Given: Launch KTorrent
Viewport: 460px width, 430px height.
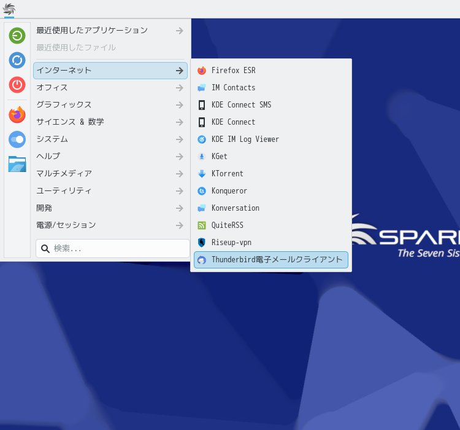Looking at the screenshot, I should (x=270, y=174).
